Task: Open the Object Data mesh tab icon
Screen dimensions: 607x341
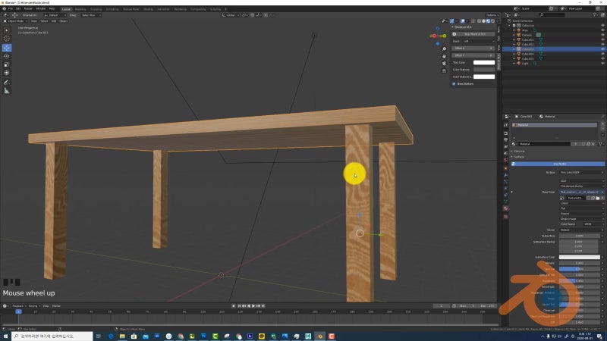Action: (505, 202)
